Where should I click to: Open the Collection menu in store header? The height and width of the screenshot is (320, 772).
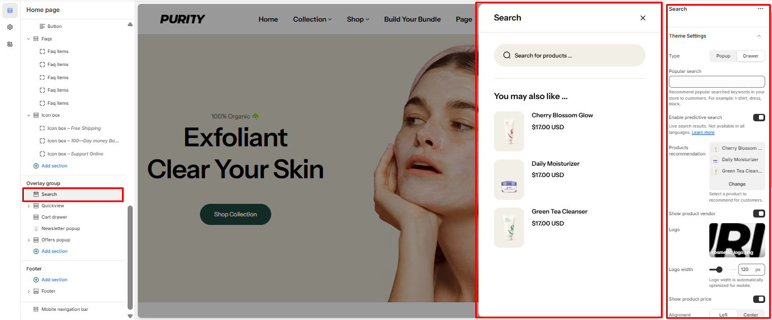(312, 19)
